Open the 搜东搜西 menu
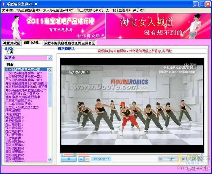The width and height of the screenshot is (212, 174). point(121,10)
